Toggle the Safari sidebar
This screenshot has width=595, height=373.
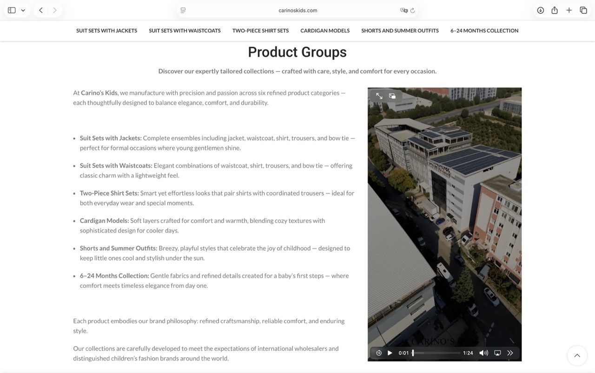point(12,10)
